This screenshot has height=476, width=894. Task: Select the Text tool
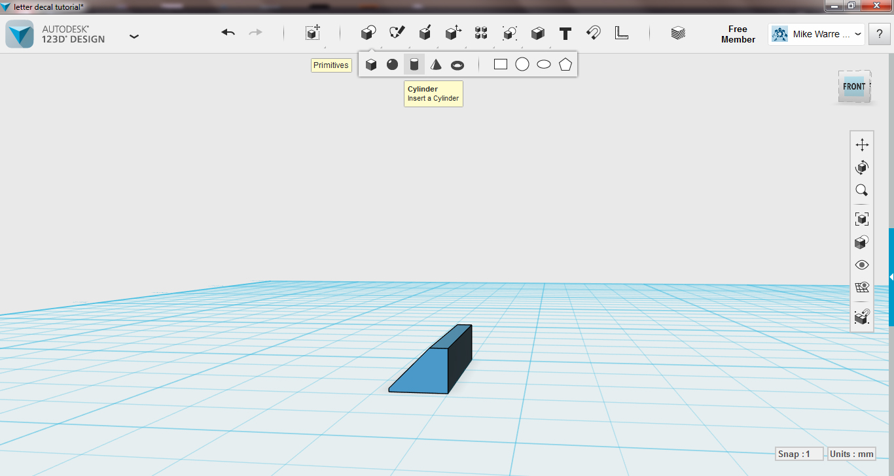point(565,33)
